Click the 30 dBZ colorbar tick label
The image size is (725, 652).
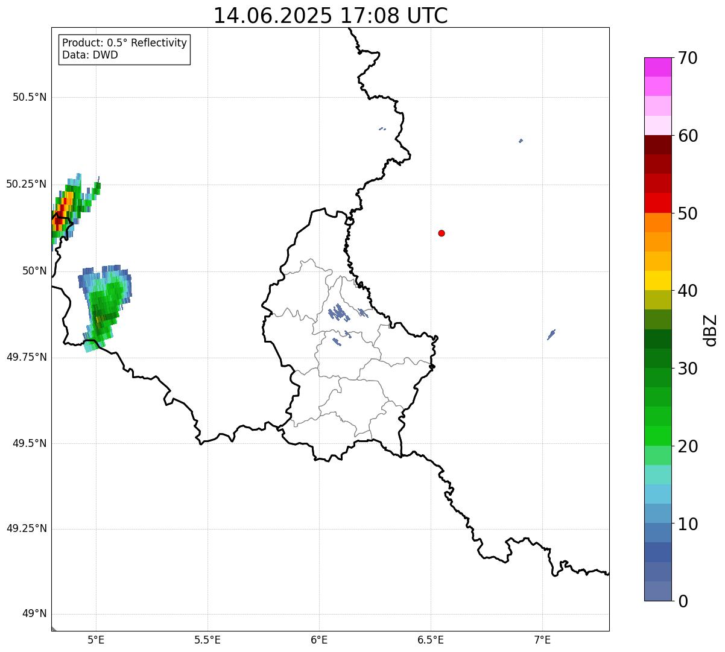point(688,369)
